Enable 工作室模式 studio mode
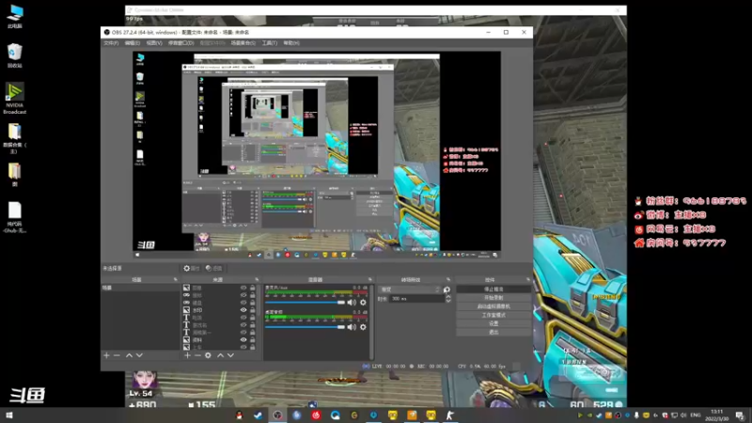The height and width of the screenshot is (423, 752). [x=493, y=315]
